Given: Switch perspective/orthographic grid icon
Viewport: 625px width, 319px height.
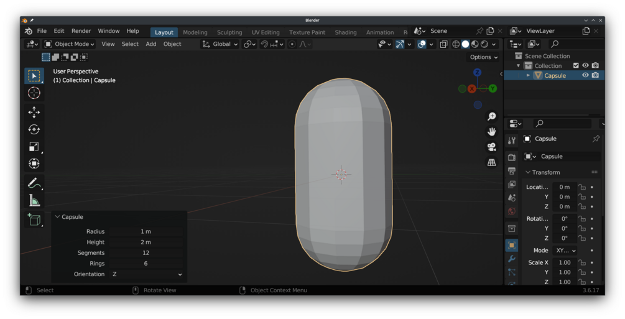Looking at the screenshot, I should click(x=491, y=162).
